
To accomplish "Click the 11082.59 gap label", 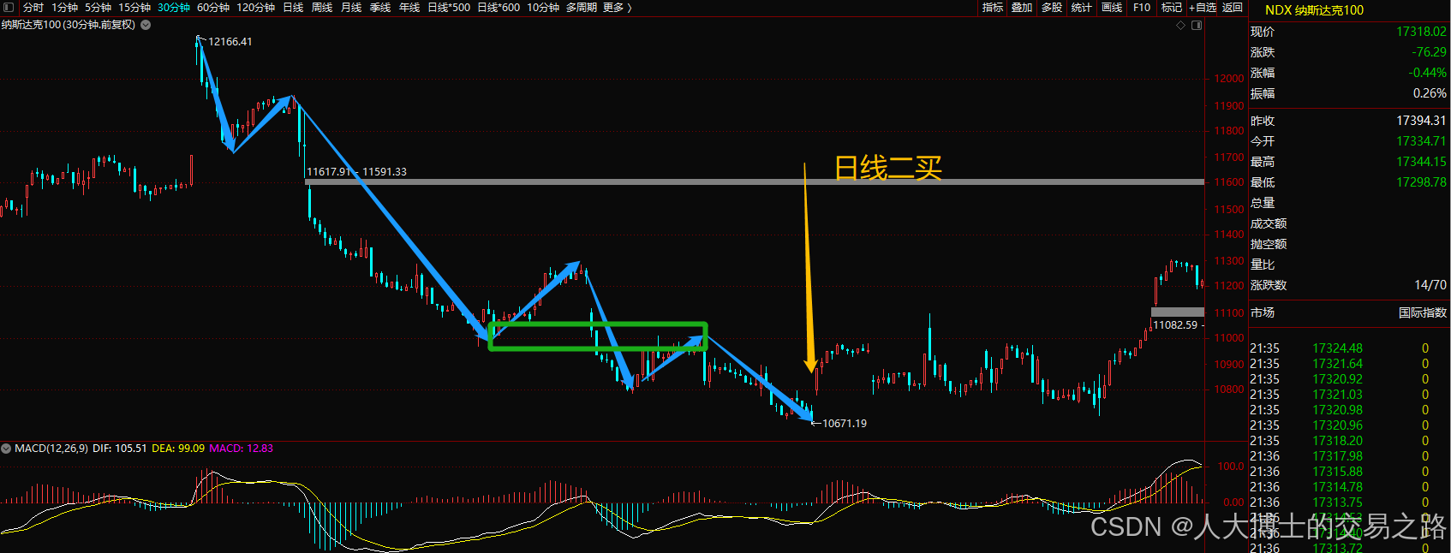I will 1175,324.
